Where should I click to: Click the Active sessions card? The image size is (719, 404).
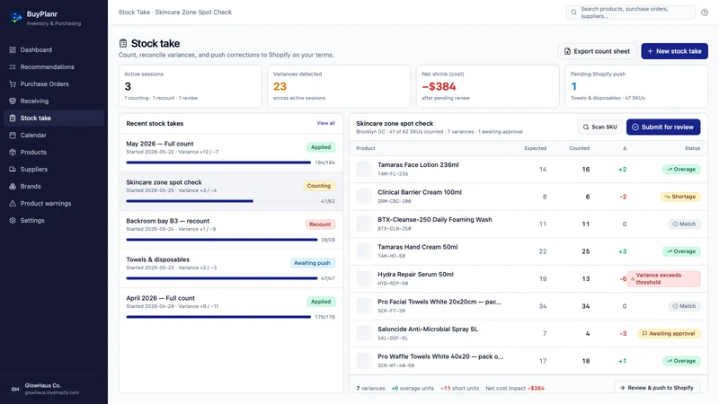(191, 86)
